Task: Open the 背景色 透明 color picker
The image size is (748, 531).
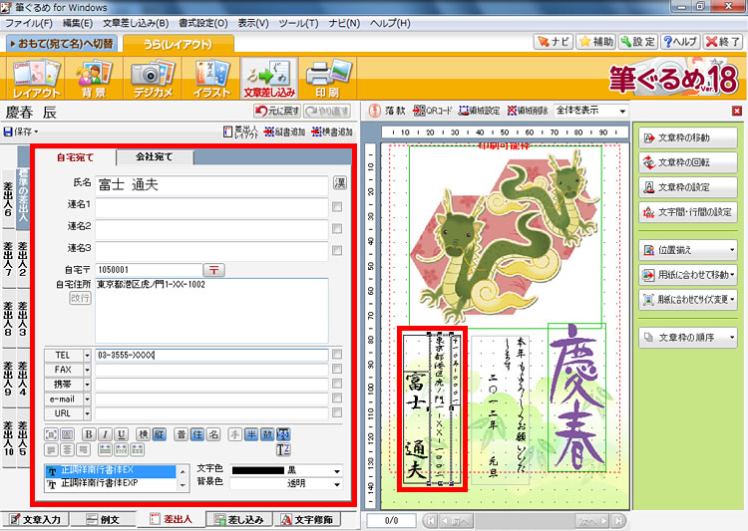Action: coord(286,483)
